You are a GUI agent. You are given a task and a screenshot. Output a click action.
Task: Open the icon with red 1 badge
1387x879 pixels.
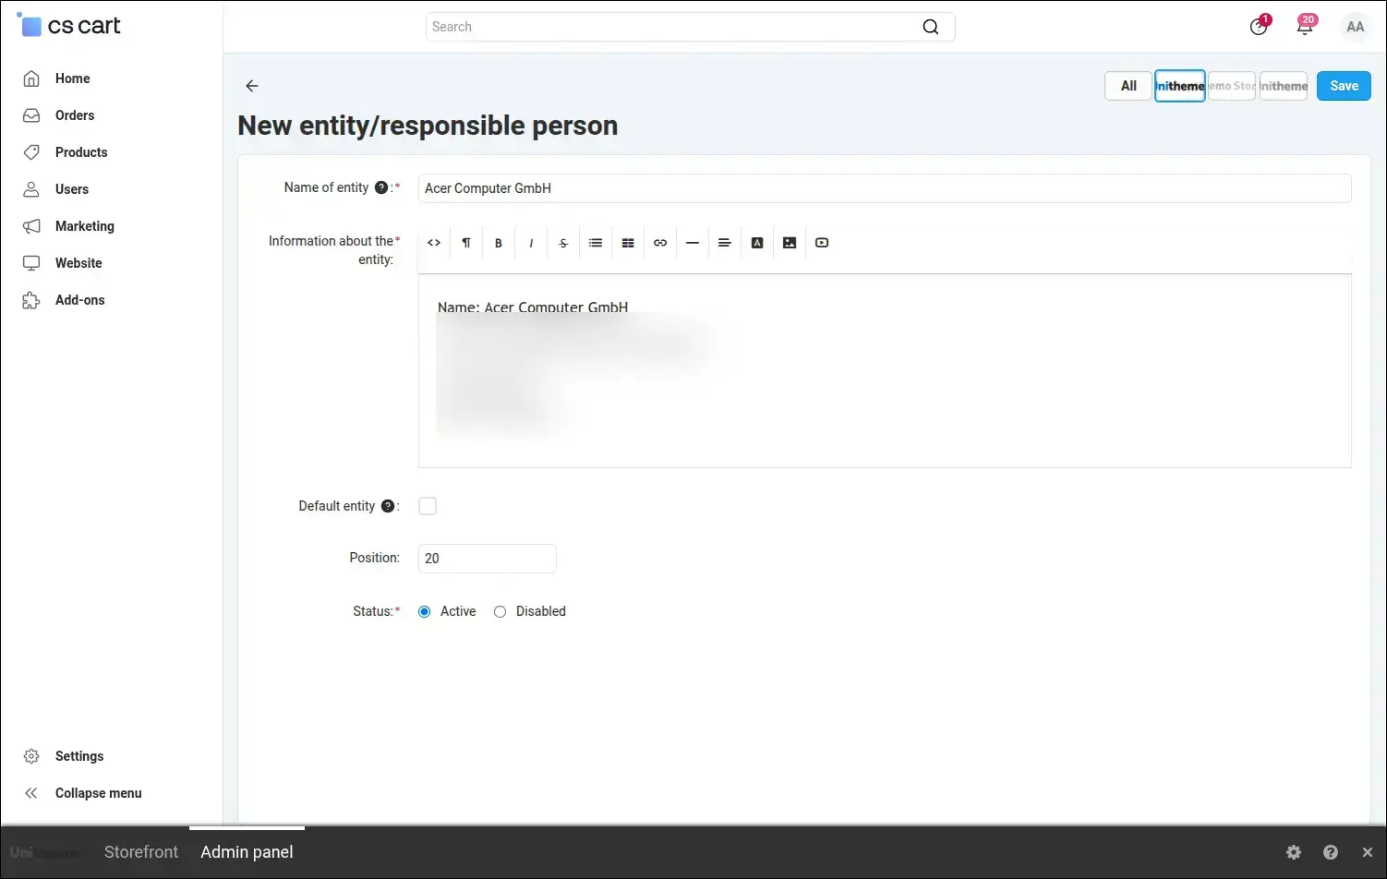[x=1259, y=26]
